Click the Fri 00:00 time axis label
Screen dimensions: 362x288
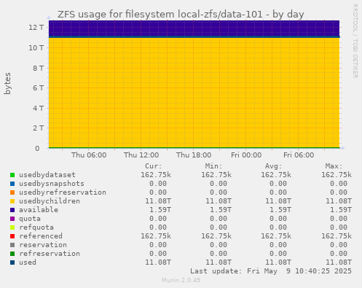point(246,155)
